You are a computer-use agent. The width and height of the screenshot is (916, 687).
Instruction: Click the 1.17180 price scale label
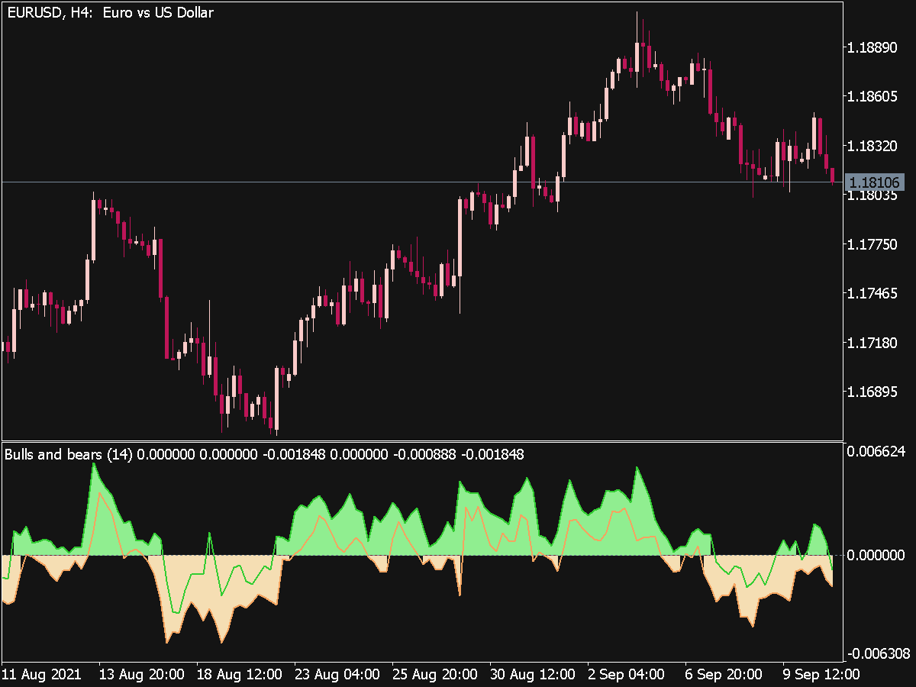(x=872, y=342)
